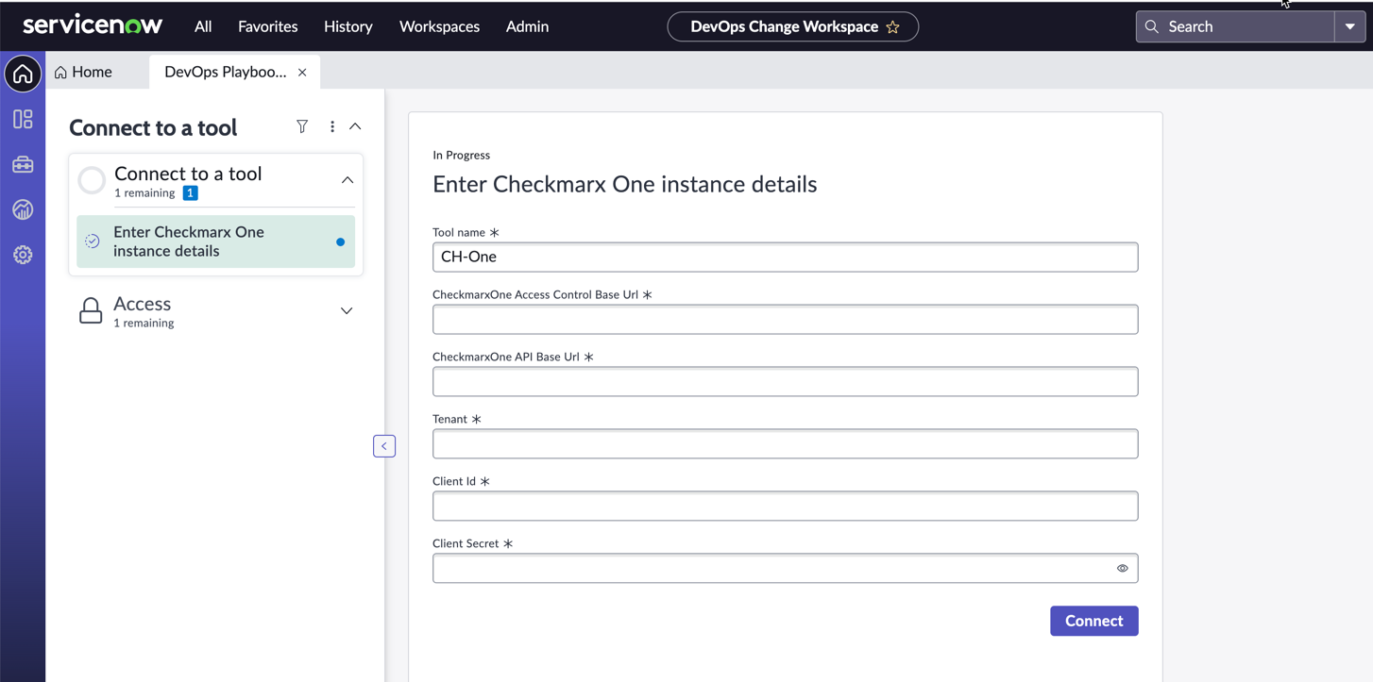Click the 1 remaining text under Access
The image size is (1373, 682).
144,323
